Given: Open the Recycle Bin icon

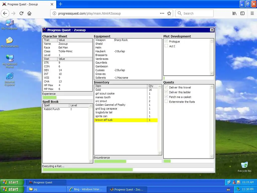Looking at the screenshot, I should [x=244, y=167].
